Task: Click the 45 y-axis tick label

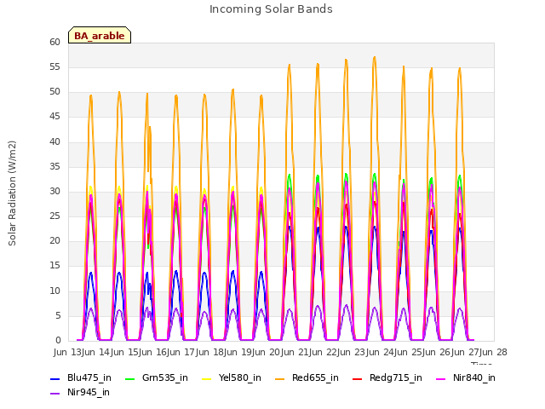Action: tap(54, 117)
